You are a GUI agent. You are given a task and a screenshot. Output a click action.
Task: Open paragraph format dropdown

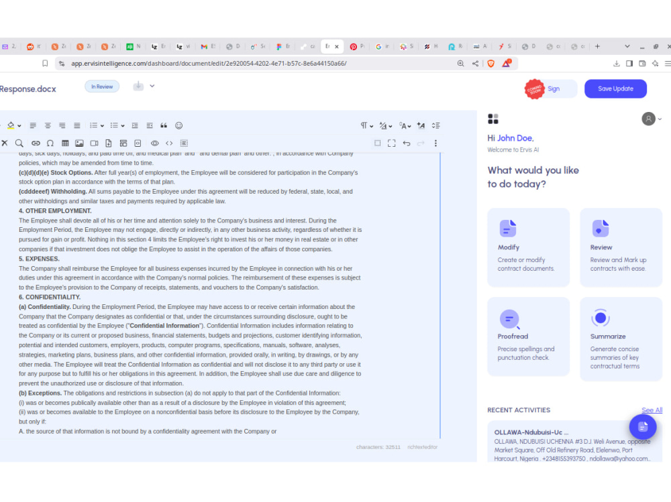click(367, 125)
